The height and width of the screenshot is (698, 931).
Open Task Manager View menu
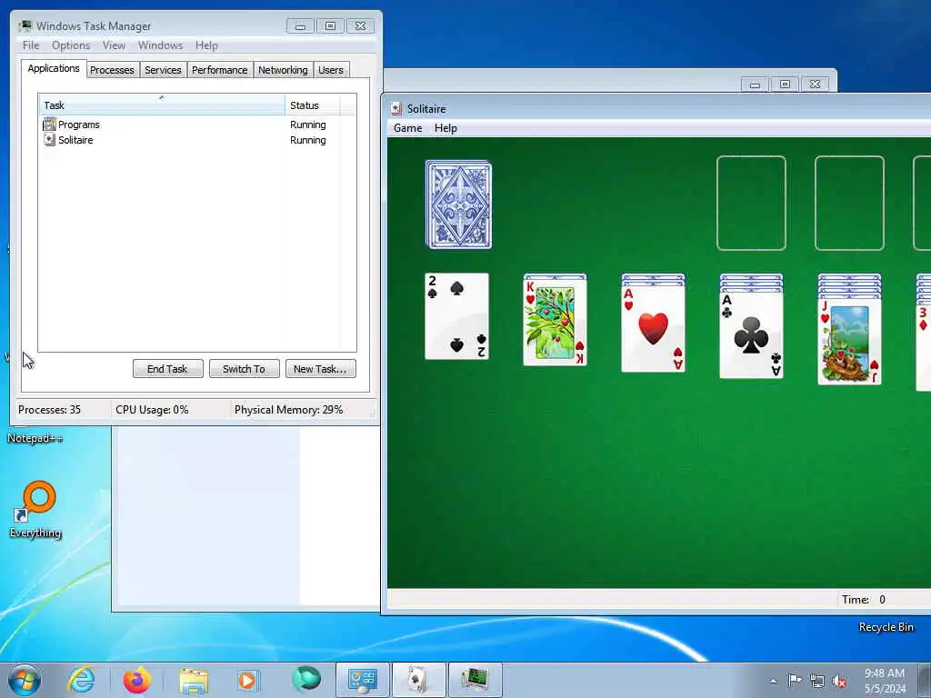coord(114,45)
